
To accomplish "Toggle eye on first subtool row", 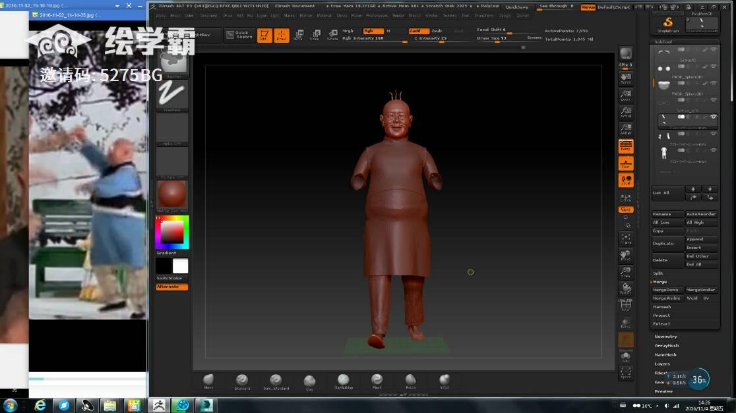I will tap(714, 49).
